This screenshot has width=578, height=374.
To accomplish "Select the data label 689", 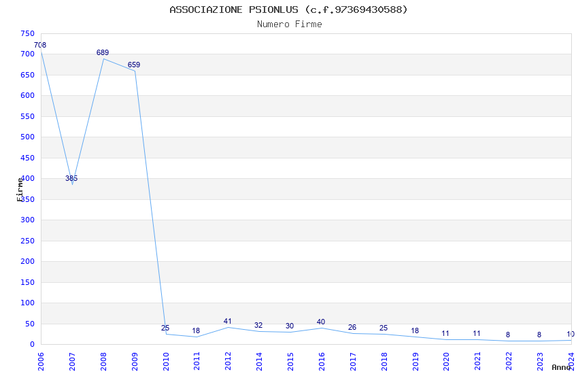I will [x=103, y=52].
